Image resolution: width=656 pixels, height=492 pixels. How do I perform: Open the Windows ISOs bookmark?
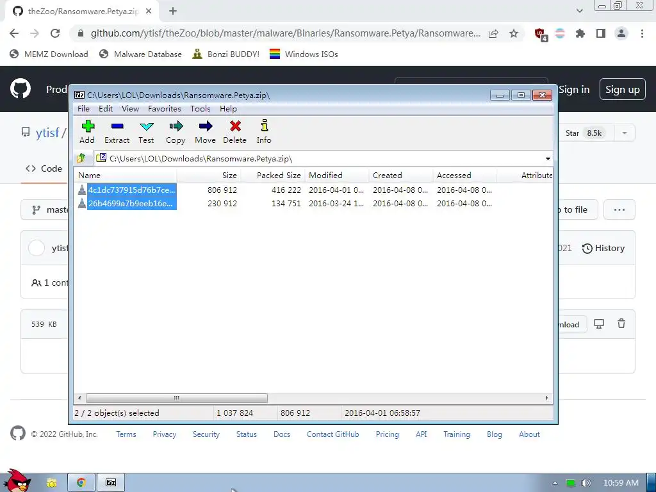tap(304, 54)
